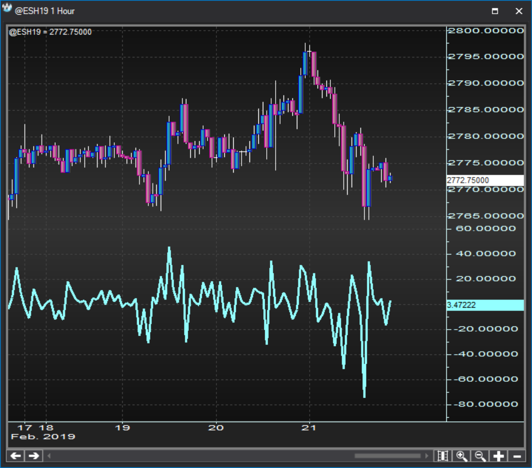Open the application icon in the title bar
The image size is (532, 468).
(7, 8)
